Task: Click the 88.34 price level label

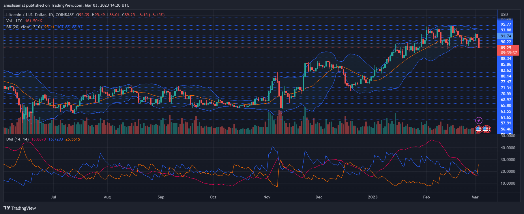Action: click(506, 58)
